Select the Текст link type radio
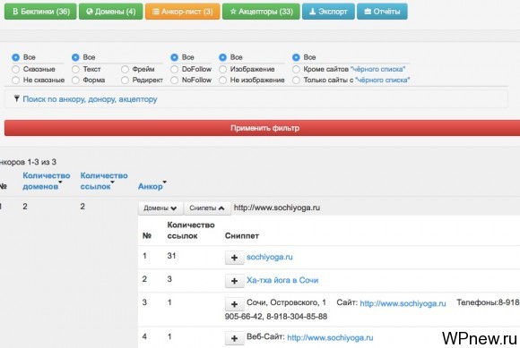This screenshot has width=520, height=348. (75, 69)
